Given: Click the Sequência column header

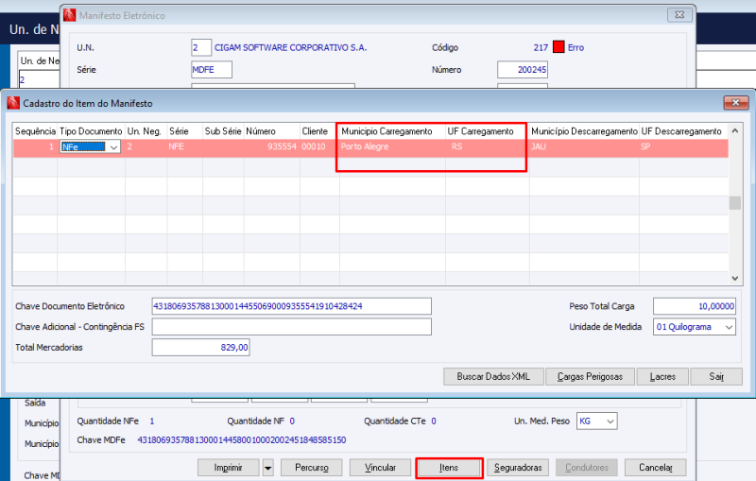Looking at the screenshot, I should click(35, 131).
